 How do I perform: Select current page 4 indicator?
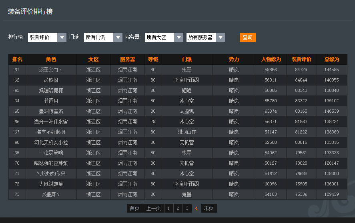click(x=196, y=208)
